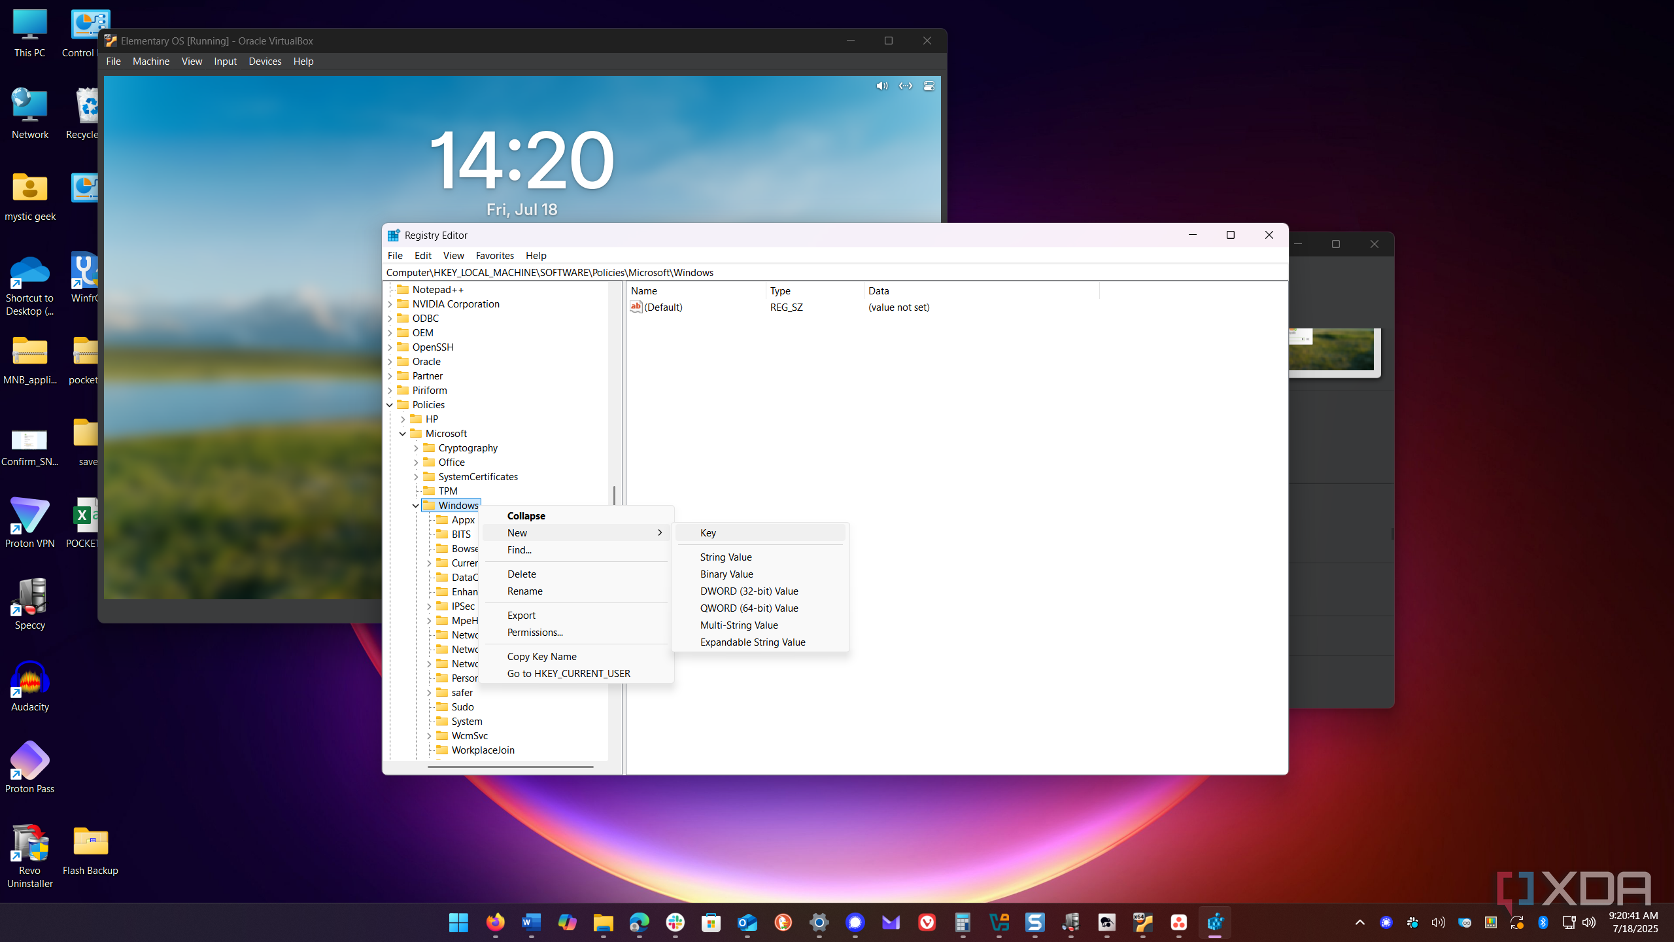Viewport: 1674px width, 942px height.
Task: Open Revo Uninstaller desktop icon
Action: 29,856
